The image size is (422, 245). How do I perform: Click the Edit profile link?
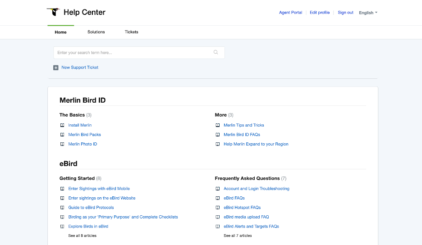(x=320, y=12)
